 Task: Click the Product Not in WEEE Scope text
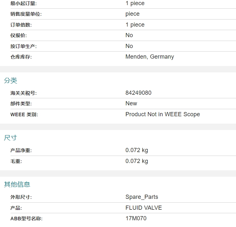pyautogui.click(x=163, y=114)
